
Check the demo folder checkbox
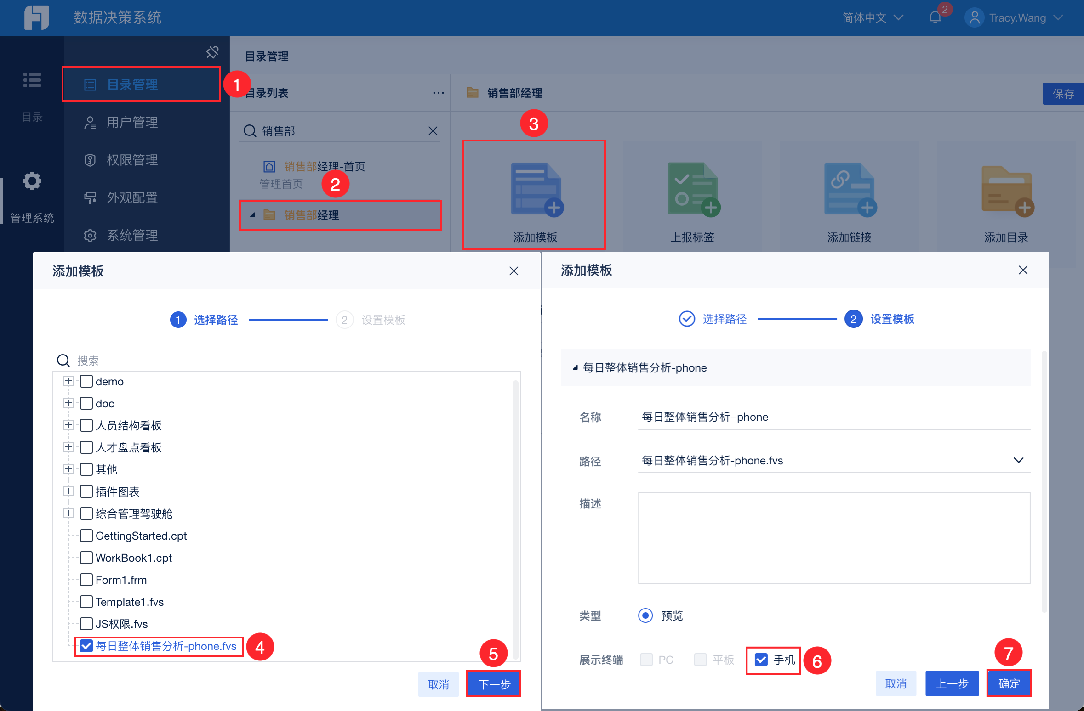click(86, 381)
